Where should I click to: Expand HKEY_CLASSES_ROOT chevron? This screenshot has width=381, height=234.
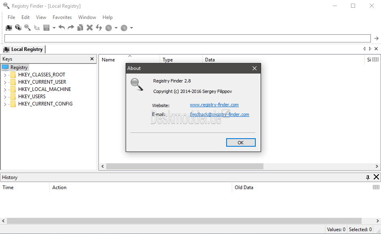point(5,75)
